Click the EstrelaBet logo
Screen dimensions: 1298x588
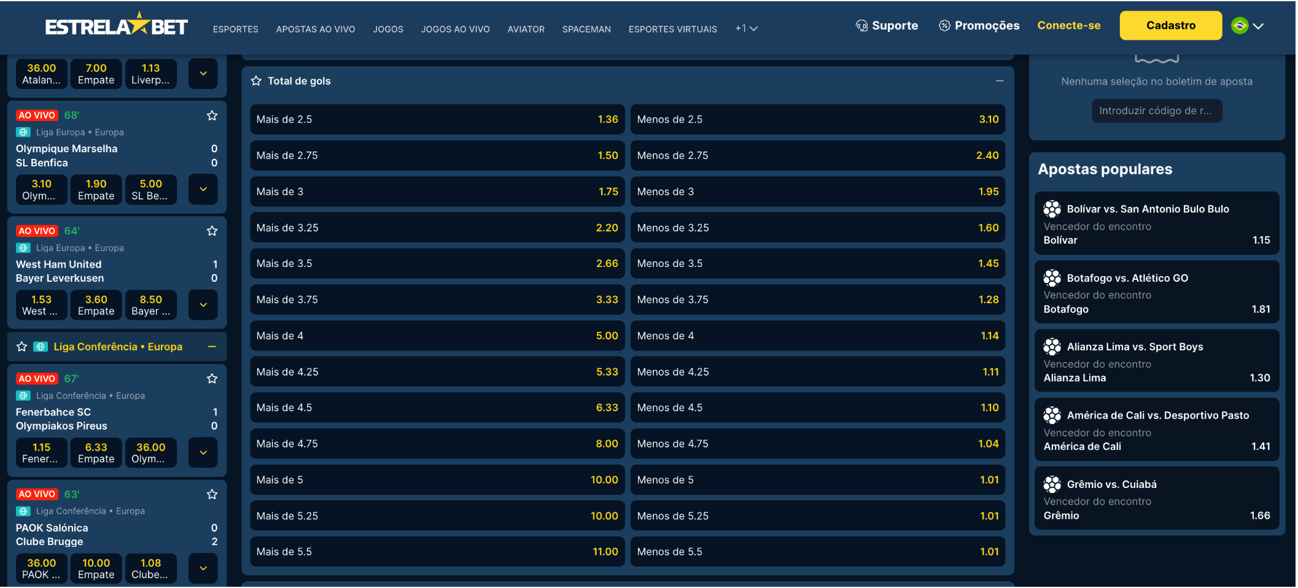pyautogui.click(x=116, y=25)
